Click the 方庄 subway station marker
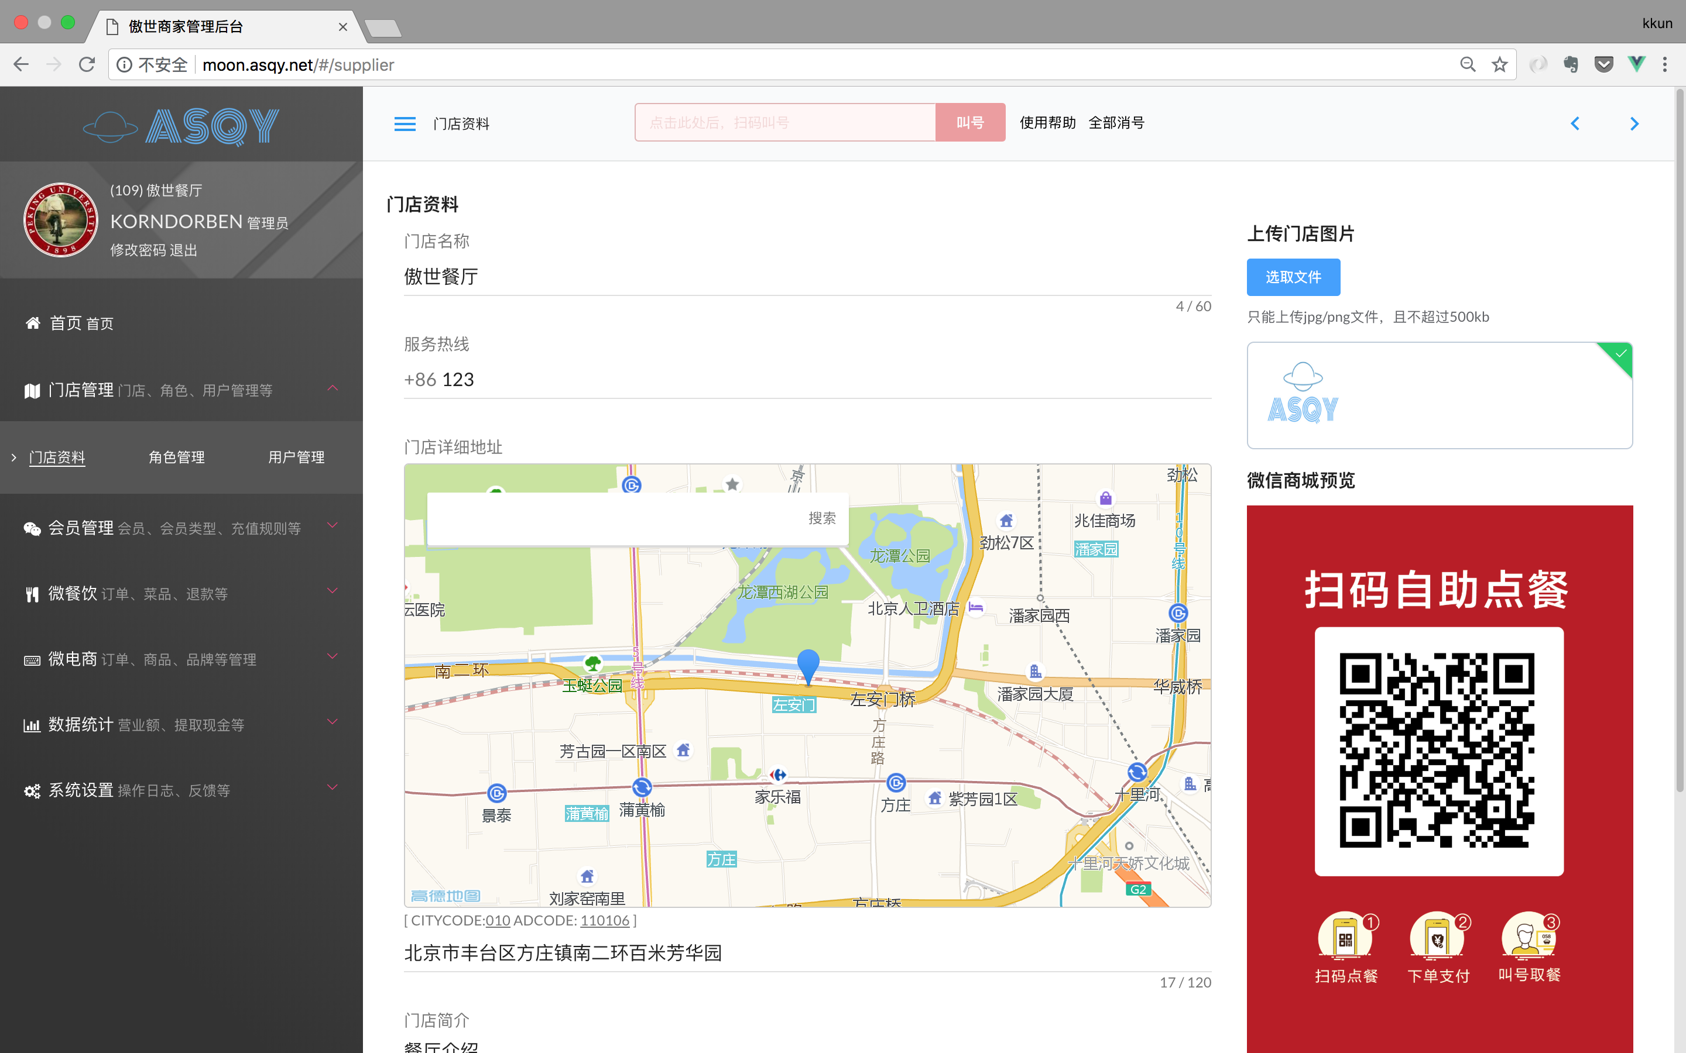The height and width of the screenshot is (1053, 1686). point(896,783)
